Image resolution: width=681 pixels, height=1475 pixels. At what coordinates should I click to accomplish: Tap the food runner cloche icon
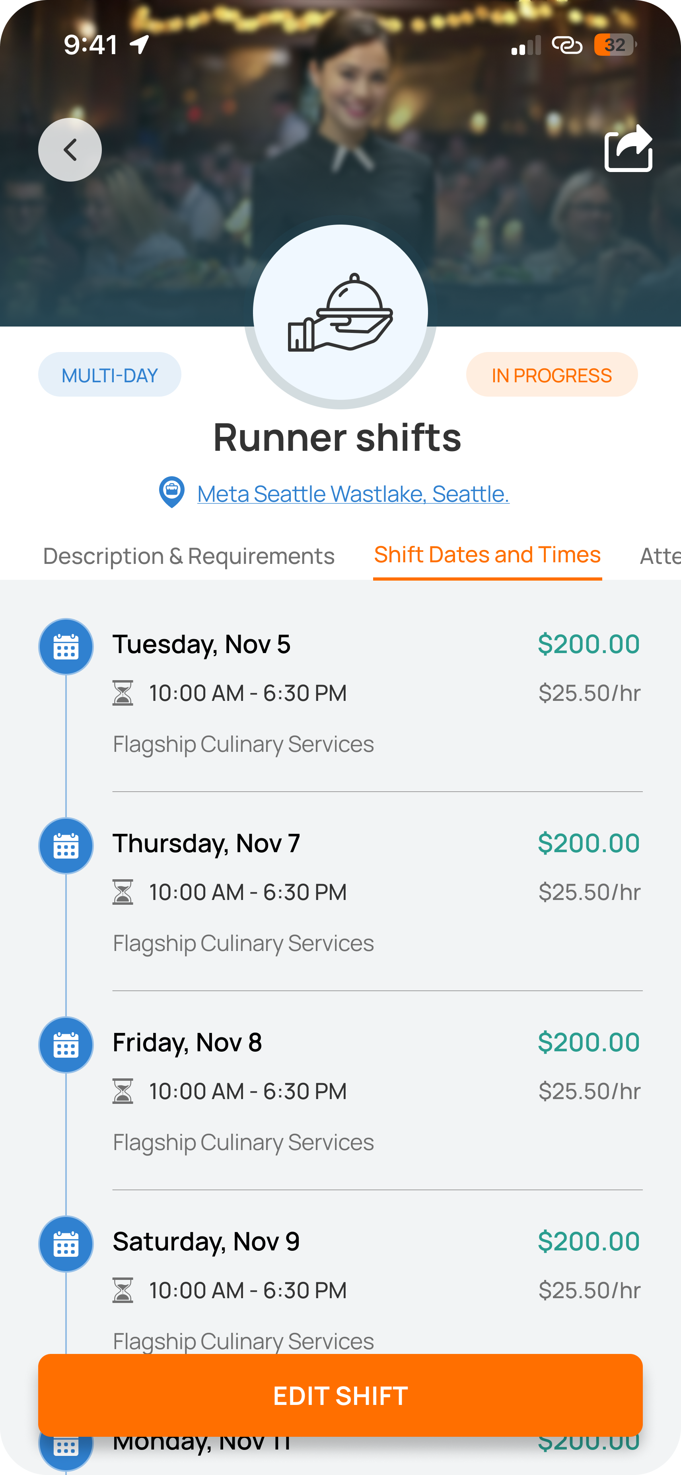pyautogui.click(x=340, y=312)
